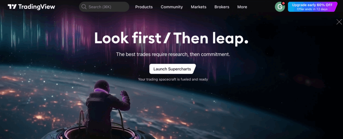
Task: Click the Launch Supercharts button
Action: coord(173,69)
